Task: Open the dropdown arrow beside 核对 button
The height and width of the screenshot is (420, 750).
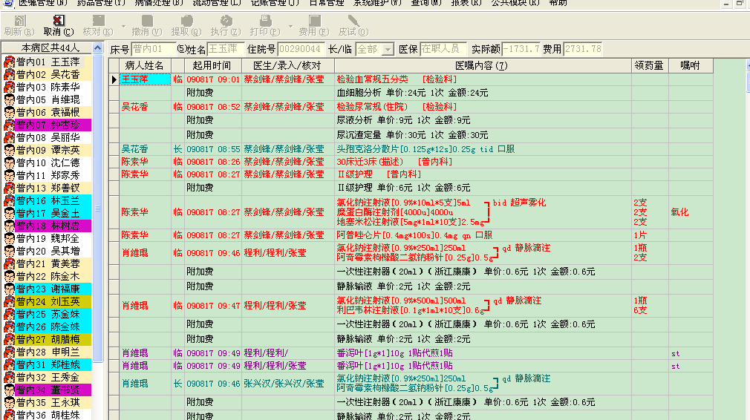Action: [123, 26]
